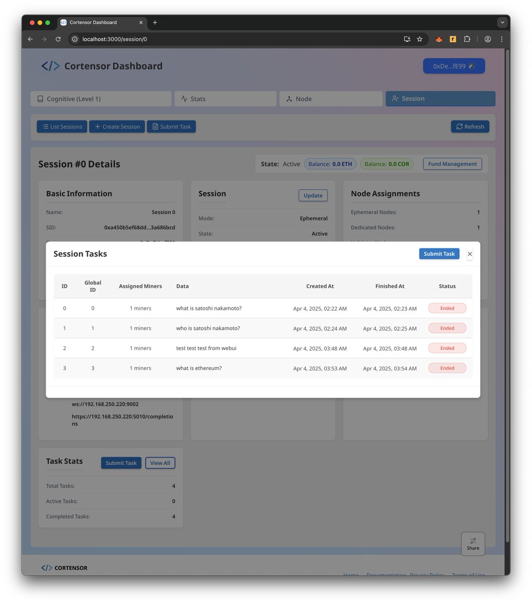Click the address bar URL localhost:3000/session/0
Screen dimensions: 532x604
115,39
